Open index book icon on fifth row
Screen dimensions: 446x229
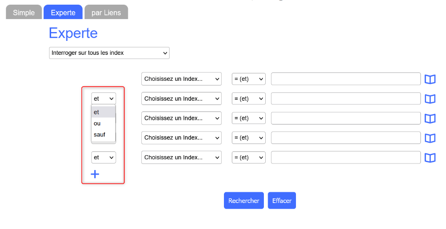430,158
